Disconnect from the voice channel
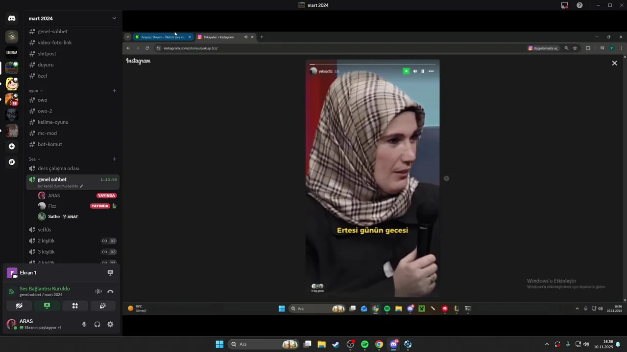The image size is (627, 352). click(110, 291)
